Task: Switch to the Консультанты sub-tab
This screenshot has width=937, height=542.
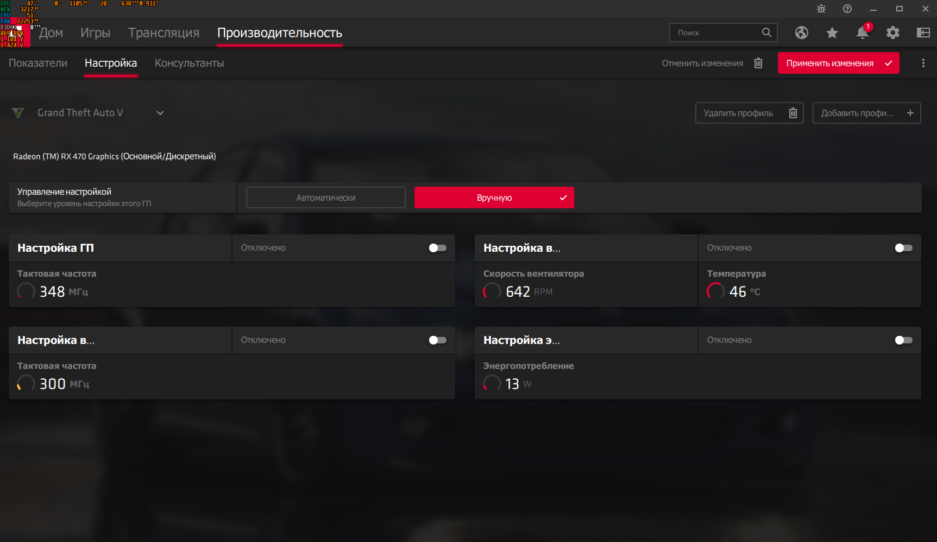Action: [x=190, y=63]
